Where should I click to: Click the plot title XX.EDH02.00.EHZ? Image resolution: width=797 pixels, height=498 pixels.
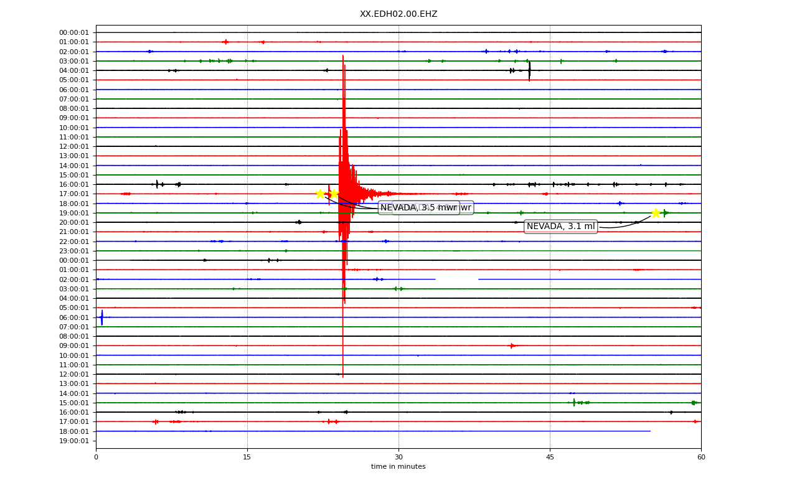pyautogui.click(x=398, y=14)
